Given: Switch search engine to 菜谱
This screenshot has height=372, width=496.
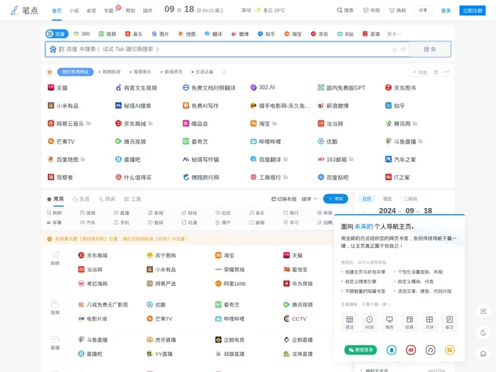Looking at the screenshot, I should tap(371, 34).
